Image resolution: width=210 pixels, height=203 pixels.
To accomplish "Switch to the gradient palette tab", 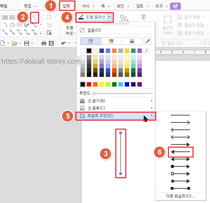I will (x=132, y=41).
